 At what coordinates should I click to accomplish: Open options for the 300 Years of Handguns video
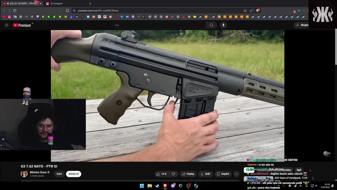point(313,178)
